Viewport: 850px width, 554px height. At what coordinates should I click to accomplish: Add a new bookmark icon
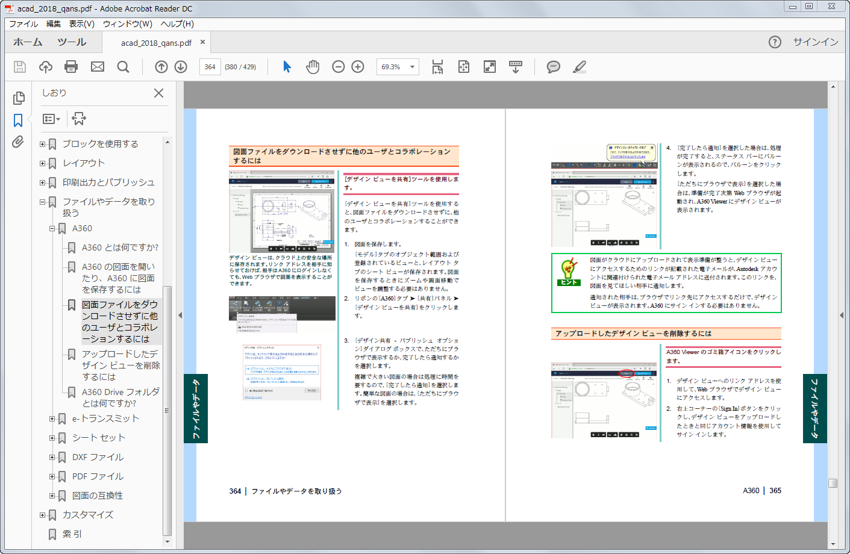tap(79, 119)
